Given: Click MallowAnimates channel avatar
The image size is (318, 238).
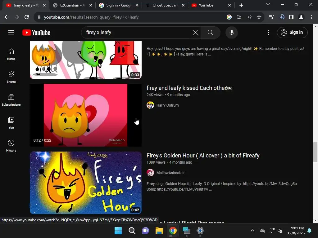Looking at the screenshot, I should point(150,173).
